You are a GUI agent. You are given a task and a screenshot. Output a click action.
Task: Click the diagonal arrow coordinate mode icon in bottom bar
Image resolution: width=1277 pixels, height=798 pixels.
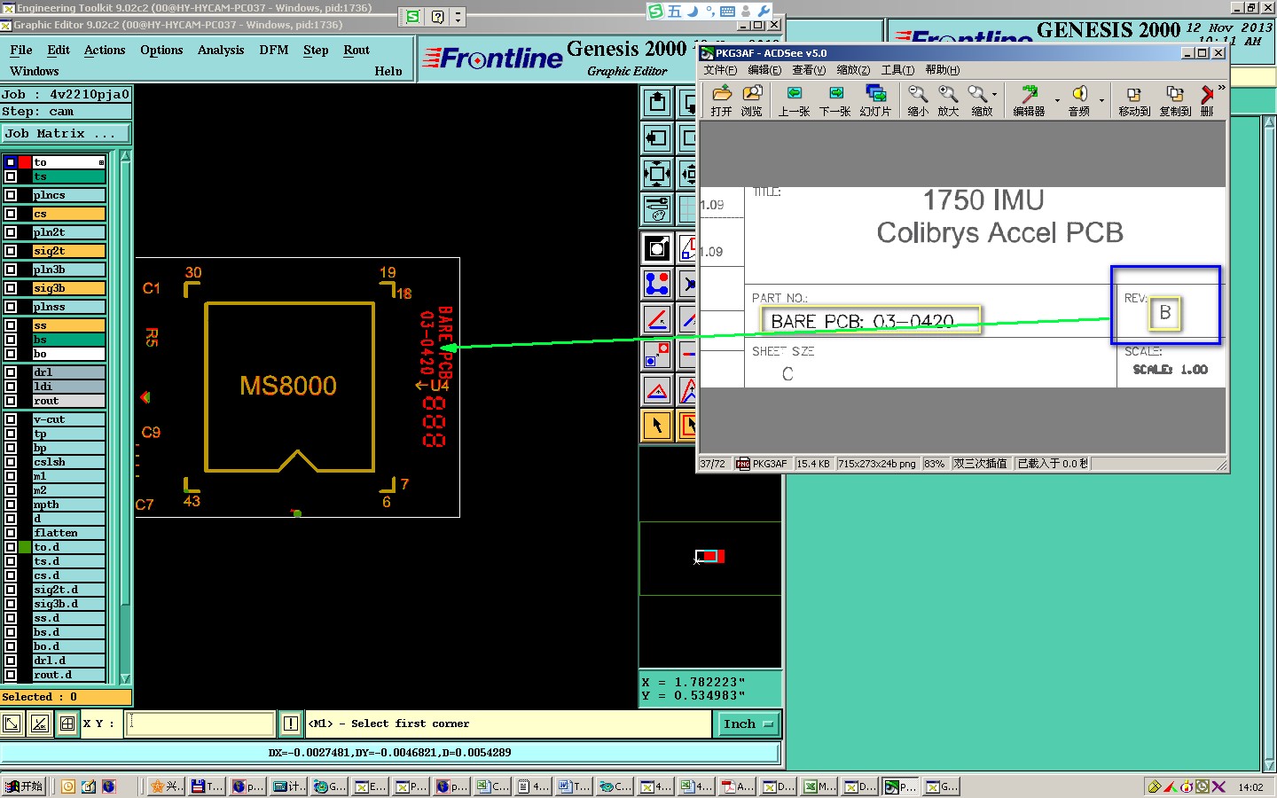click(12, 724)
